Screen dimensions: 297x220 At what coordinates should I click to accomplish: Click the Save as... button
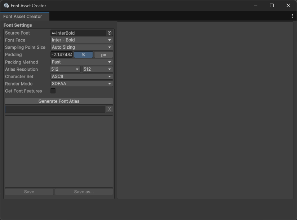coord(84,192)
